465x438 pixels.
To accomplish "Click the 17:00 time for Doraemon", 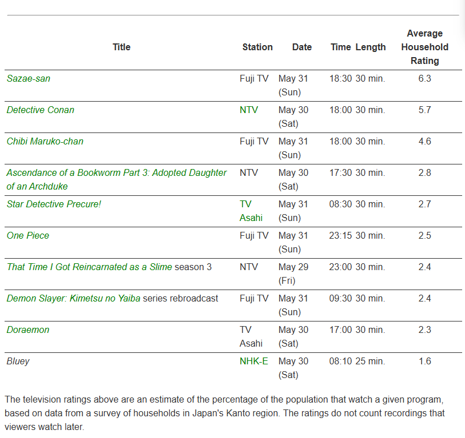I will point(340,329).
